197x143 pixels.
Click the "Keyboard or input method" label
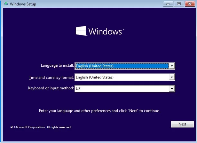pos(51,88)
